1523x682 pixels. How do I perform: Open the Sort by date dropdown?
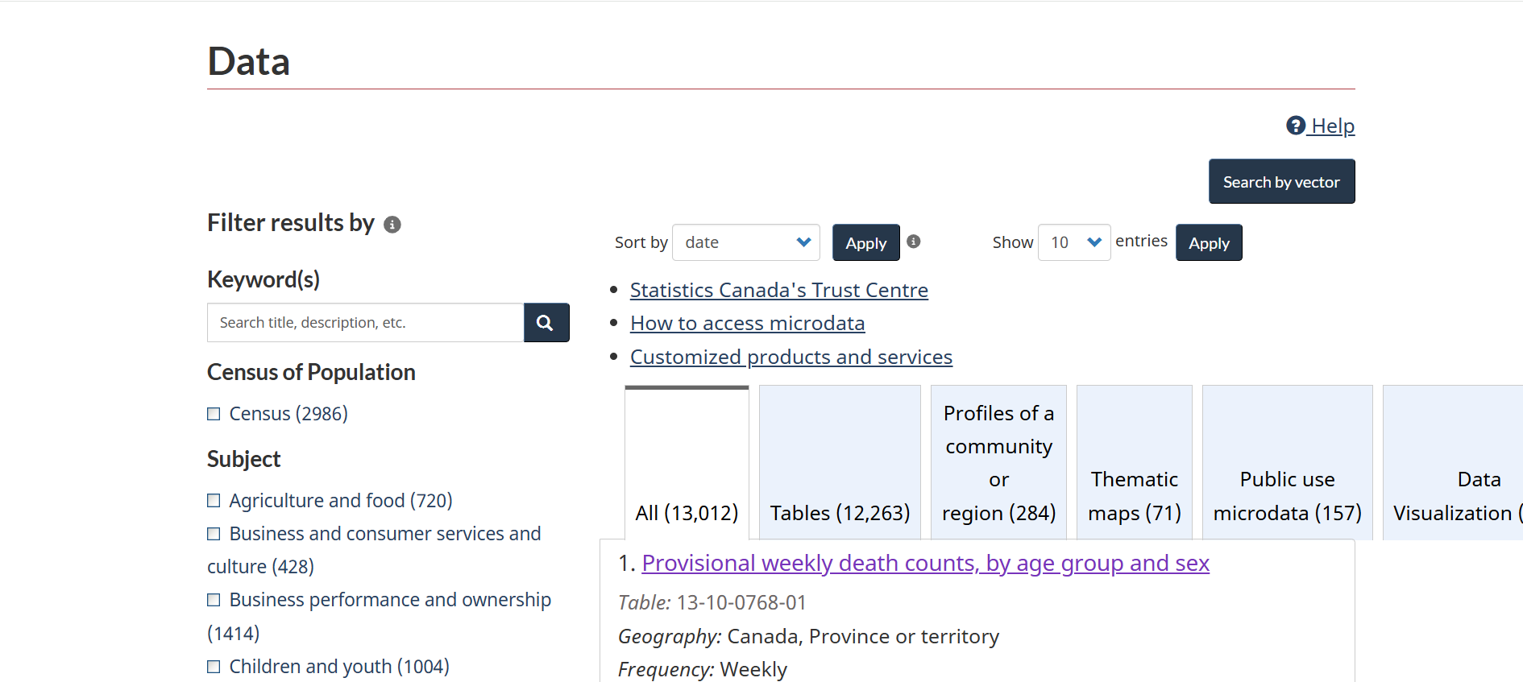coord(746,242)
